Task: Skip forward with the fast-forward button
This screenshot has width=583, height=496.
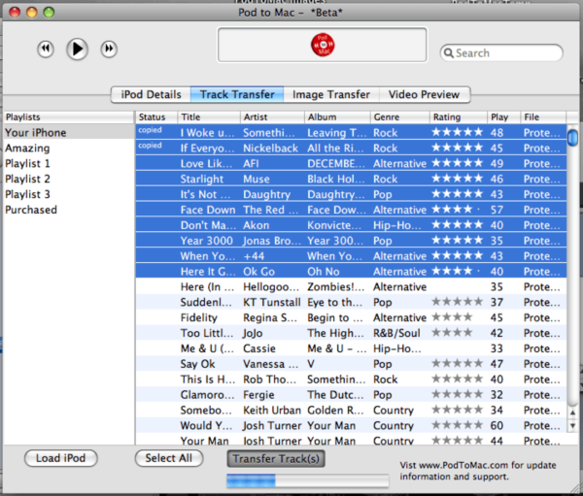Action: coord(109,49)
